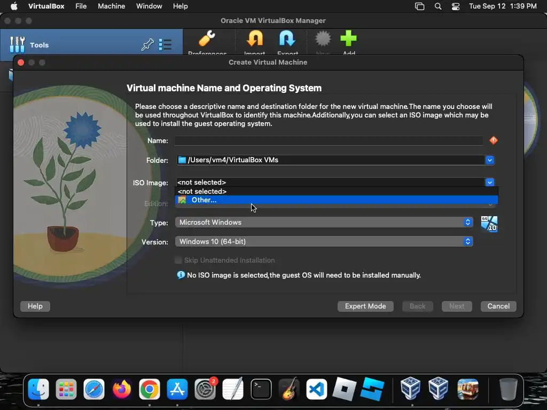Open Roblox Studio from the dock

(372, 389)
